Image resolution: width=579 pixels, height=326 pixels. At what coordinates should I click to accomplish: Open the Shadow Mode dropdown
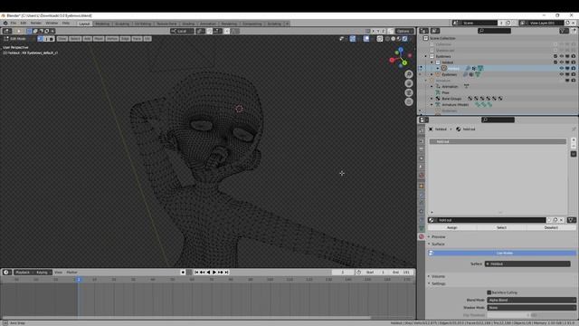click(x=531, y=308)
